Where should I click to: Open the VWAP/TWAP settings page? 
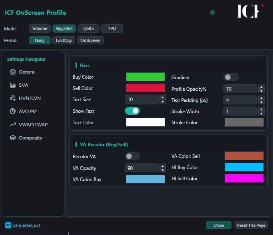tap(32, 125)
